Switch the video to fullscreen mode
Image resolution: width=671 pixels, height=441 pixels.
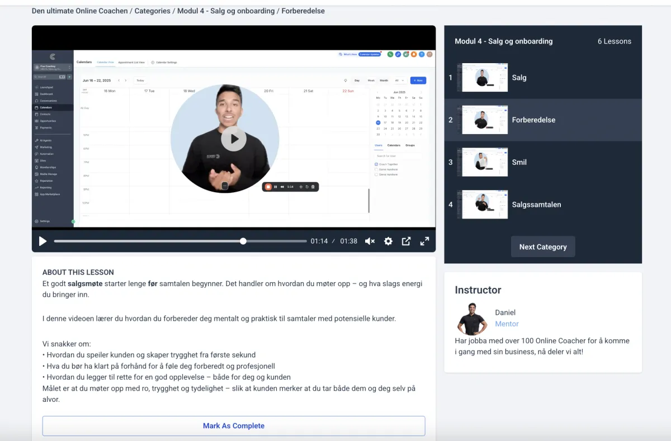424,241
